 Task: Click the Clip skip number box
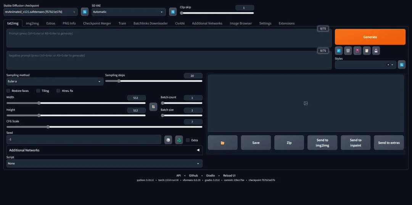245,8
